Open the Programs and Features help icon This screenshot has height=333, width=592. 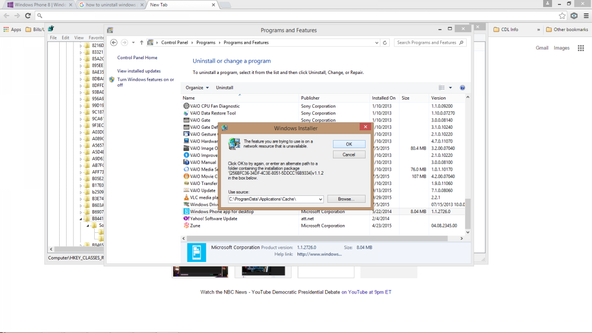462,88
